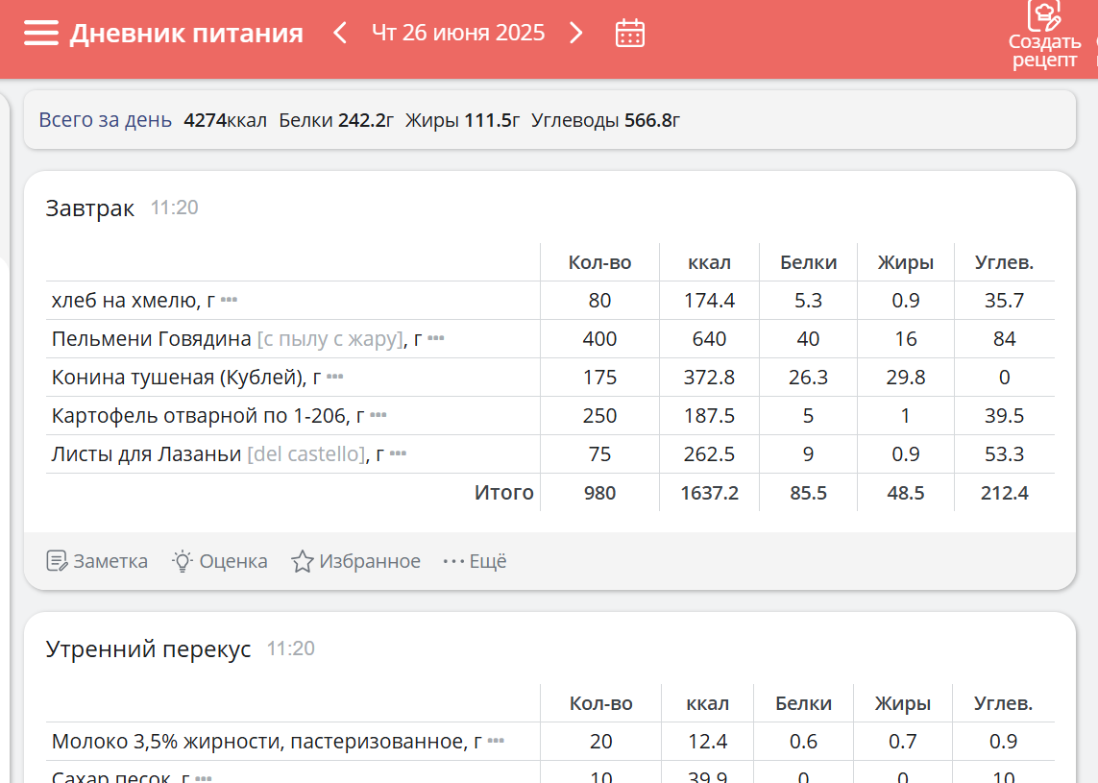Select the Утренний перекус meal heading
Screen dimensions: 1098x783
(x=148, y=649)
